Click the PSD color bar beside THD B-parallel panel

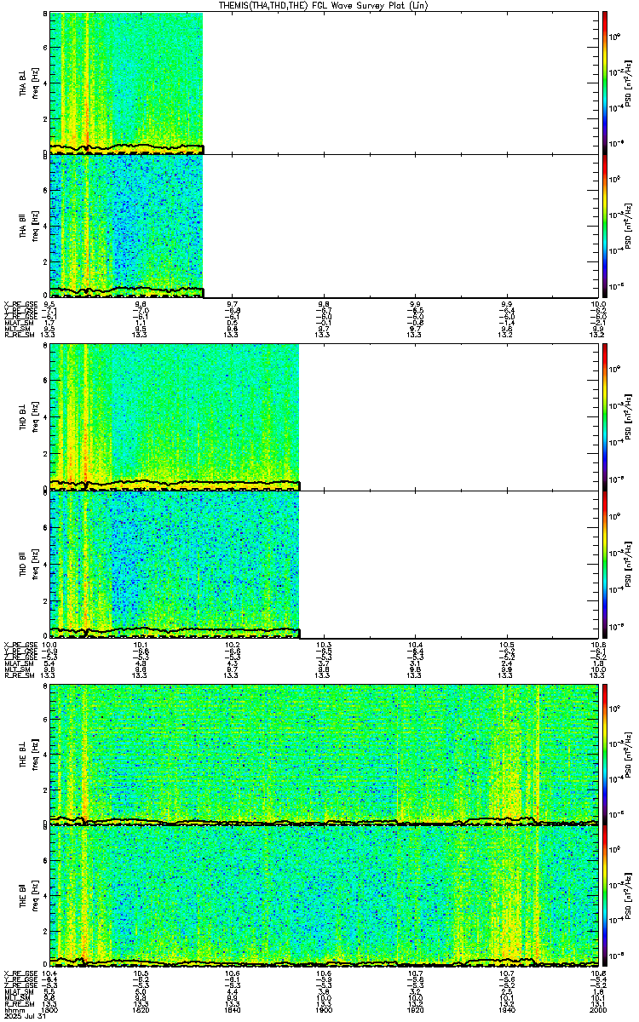point(605,564)
